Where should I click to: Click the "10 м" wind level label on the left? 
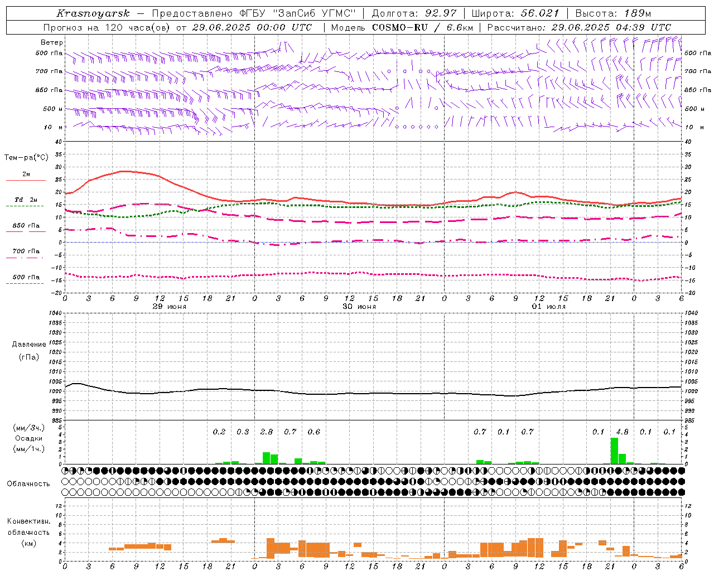tap(54, 127)
